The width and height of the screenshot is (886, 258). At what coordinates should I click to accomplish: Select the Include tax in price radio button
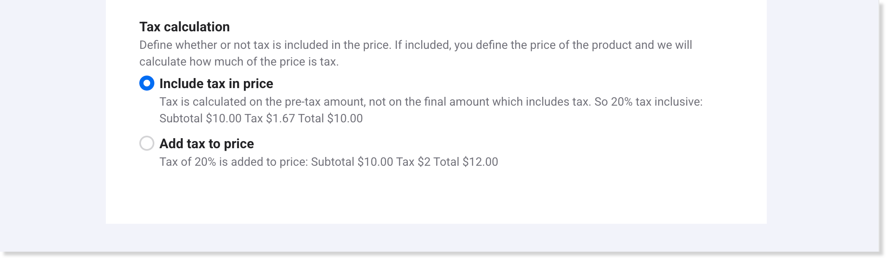147,83
